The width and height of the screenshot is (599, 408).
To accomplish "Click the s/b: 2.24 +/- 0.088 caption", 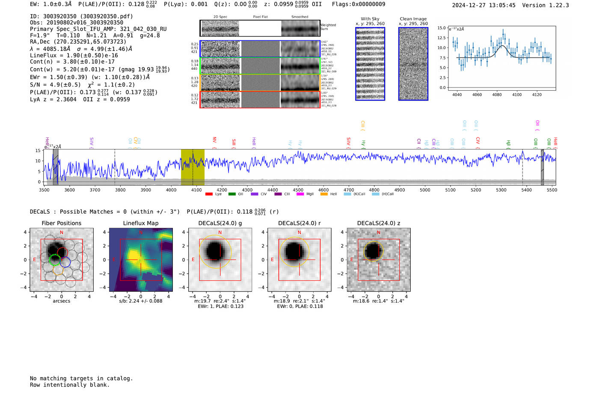I will coord(141,301).
